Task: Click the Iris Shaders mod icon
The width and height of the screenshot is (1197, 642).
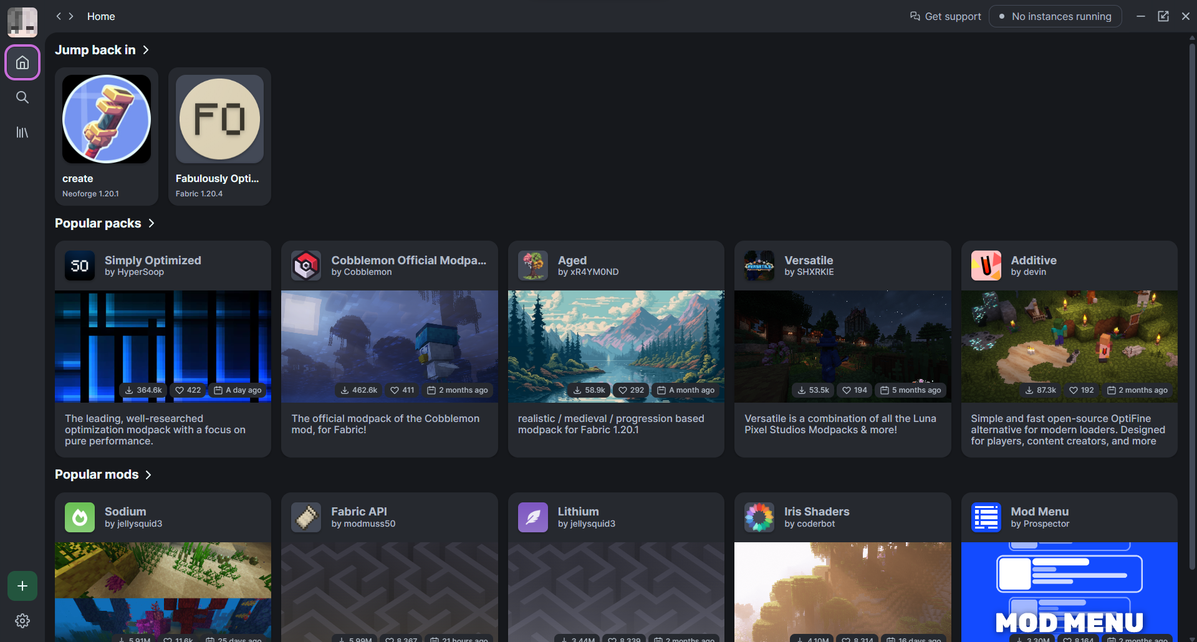Action: 759,517
